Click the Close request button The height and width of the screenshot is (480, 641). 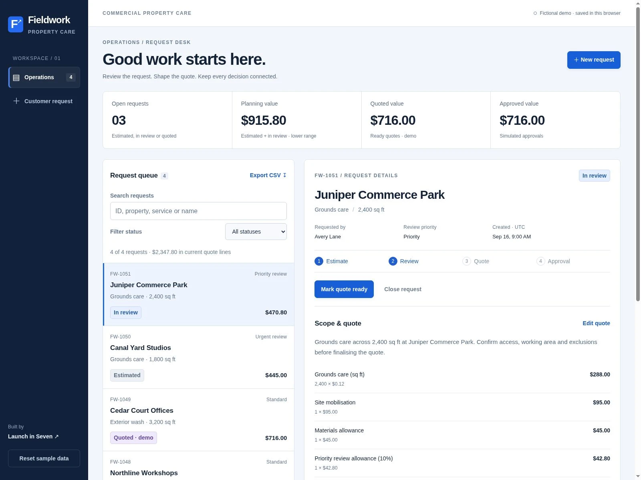403,289
